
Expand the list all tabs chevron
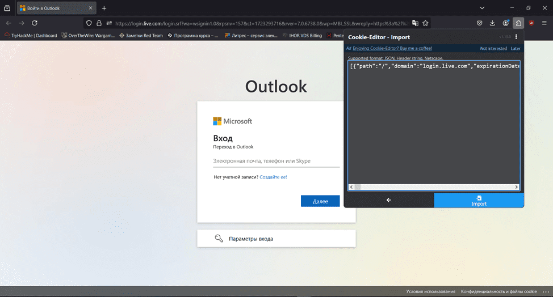(x=482, y=8)
